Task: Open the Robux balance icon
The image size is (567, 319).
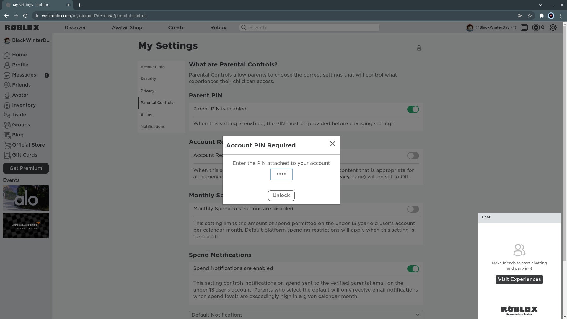Action: (536, 27)
